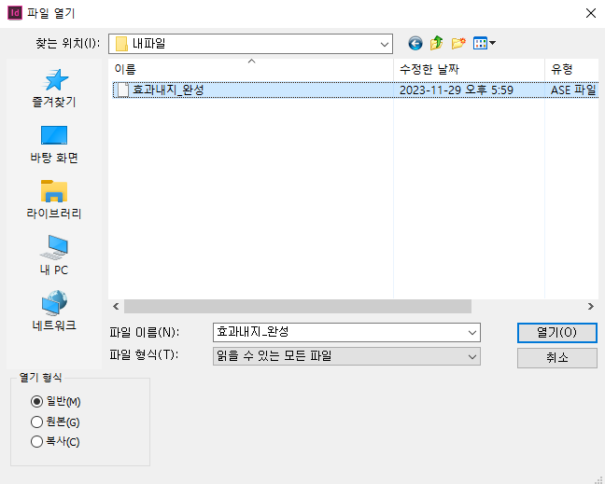Close the 파일 열기 dialog

pyautogui.click(x=590, y=13)
